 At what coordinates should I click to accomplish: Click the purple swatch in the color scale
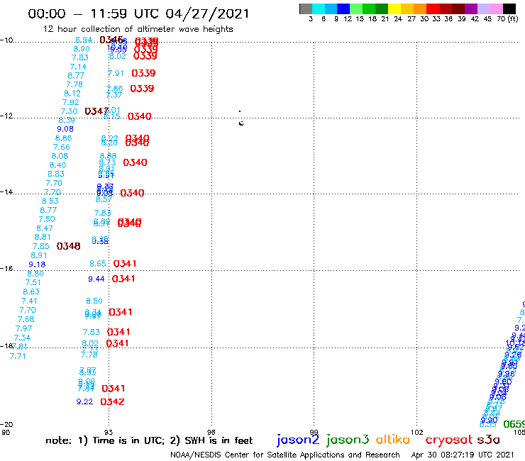[x=471, y=9]
